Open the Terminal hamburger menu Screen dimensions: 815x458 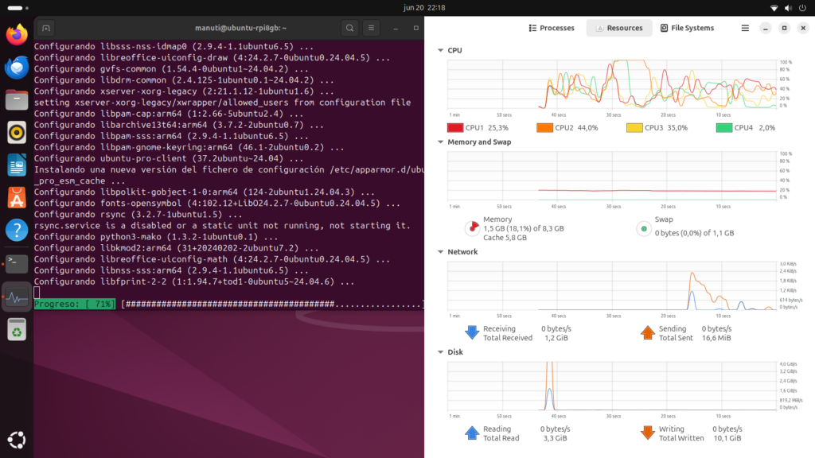coord(371,28)
